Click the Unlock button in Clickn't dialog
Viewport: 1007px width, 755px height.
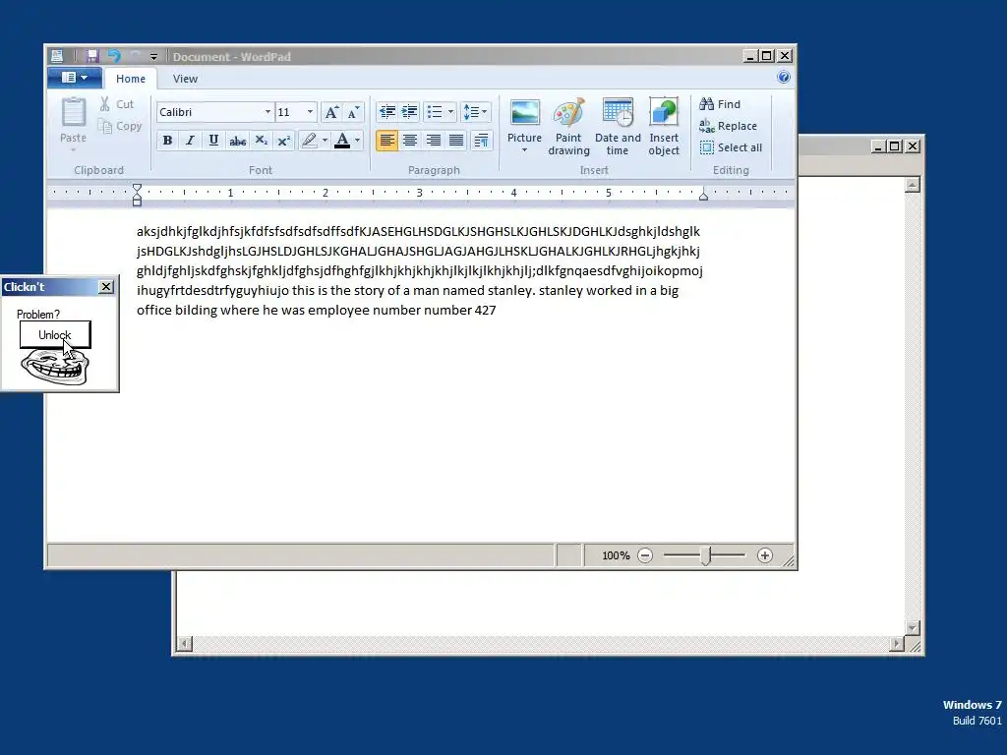point(55,335)
